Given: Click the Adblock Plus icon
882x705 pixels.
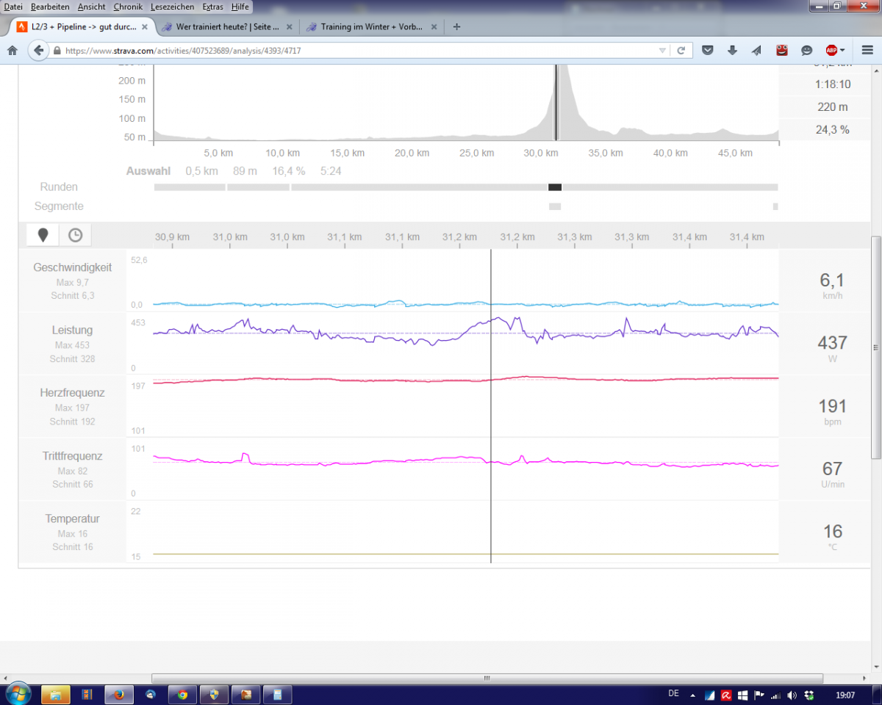Looking at the screenshot, I should [x=831, y=51].
